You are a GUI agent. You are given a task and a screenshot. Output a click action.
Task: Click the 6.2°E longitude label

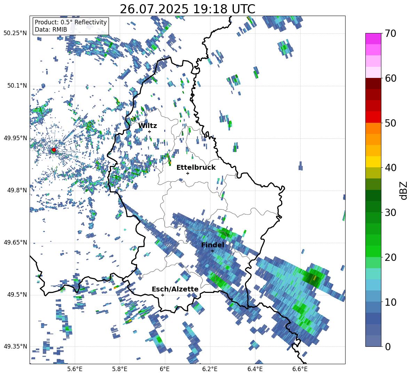[x=210, y=369]
